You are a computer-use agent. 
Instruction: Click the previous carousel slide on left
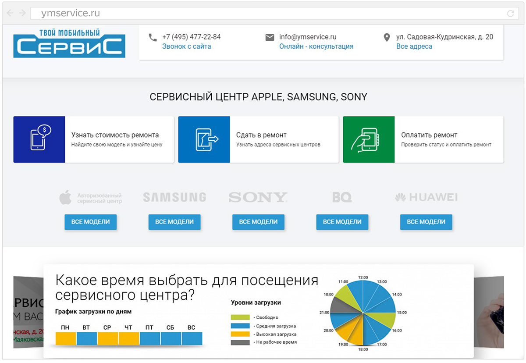click(x=28, y=312)
